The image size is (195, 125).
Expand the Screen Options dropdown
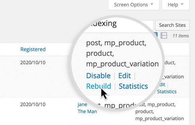(134, 5)
